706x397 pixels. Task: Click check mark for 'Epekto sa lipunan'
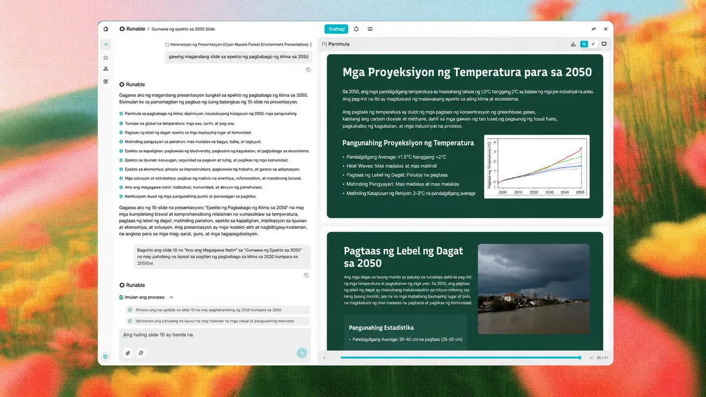(x=121, y=160)
